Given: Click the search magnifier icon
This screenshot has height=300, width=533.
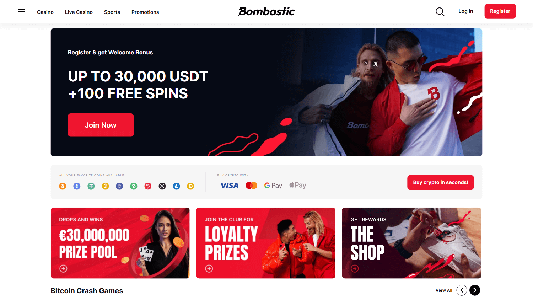Looking at the screenshot, I should coord(440,12).
